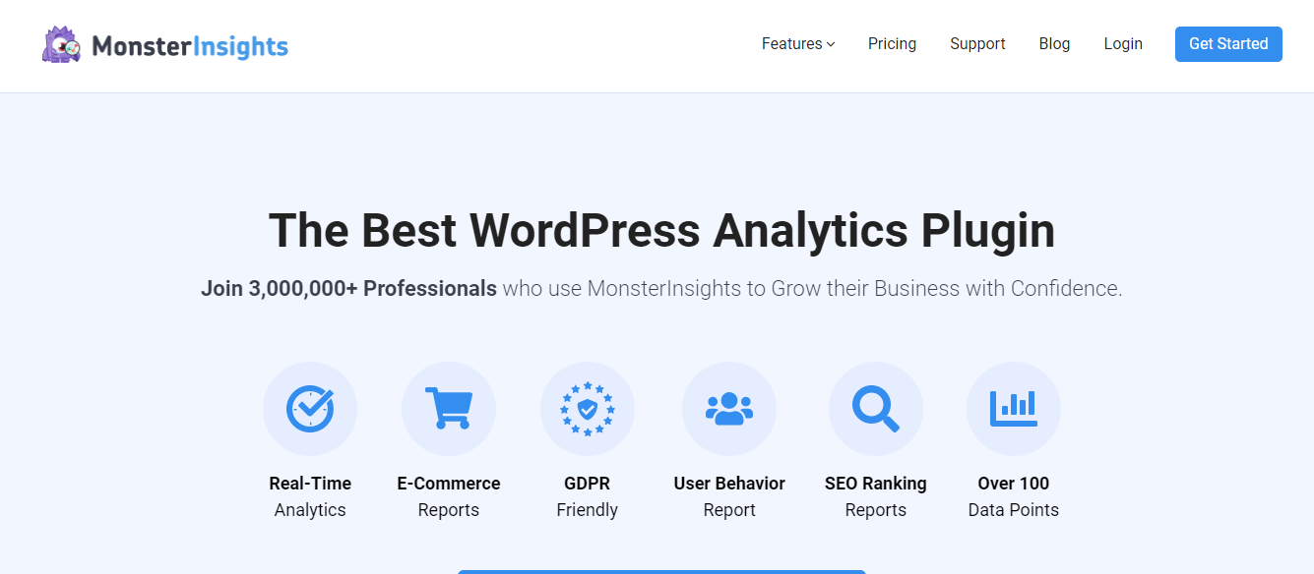
Task: Click the User Behavior Report people icon
Action: (x=729, y=408)
